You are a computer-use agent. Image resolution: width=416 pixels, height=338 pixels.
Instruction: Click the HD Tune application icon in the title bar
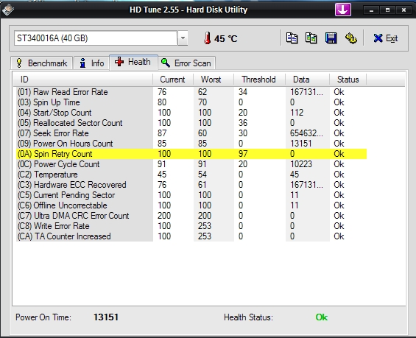point(7,10)
